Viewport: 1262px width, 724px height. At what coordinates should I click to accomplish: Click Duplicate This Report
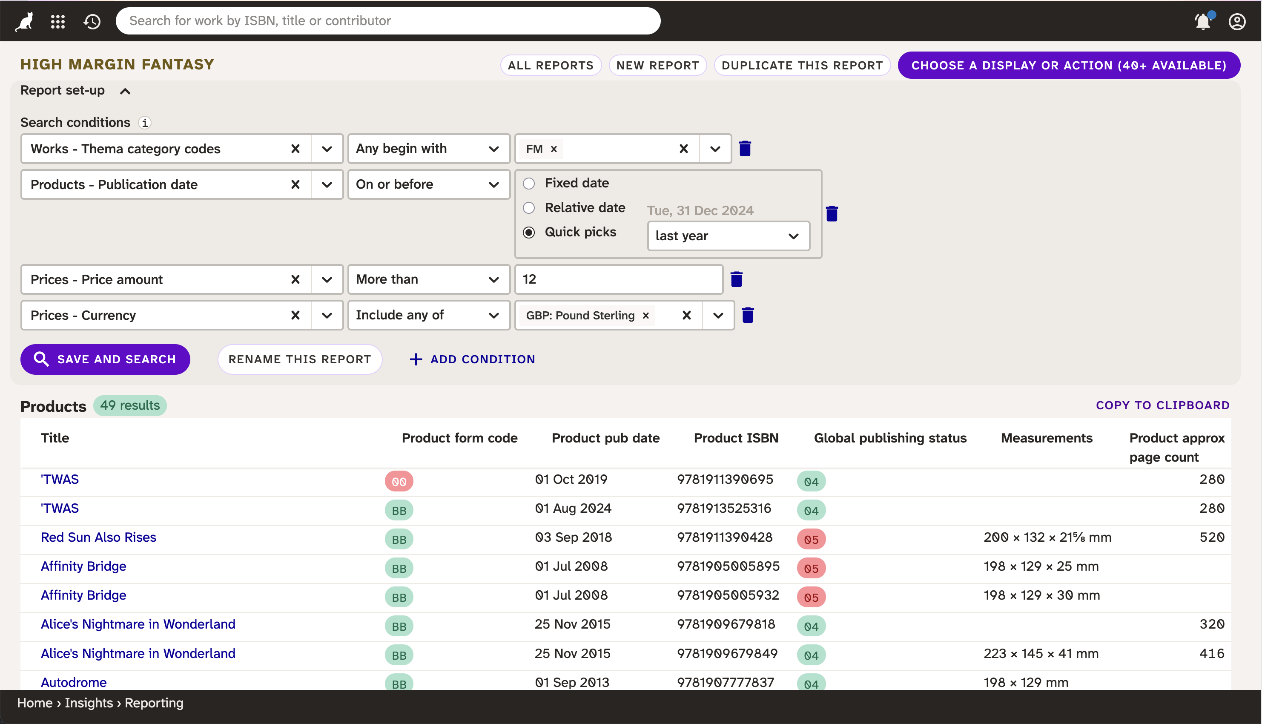(802, 65)
